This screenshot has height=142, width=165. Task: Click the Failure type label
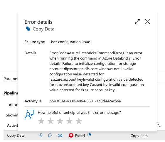[x=35, y=42]
